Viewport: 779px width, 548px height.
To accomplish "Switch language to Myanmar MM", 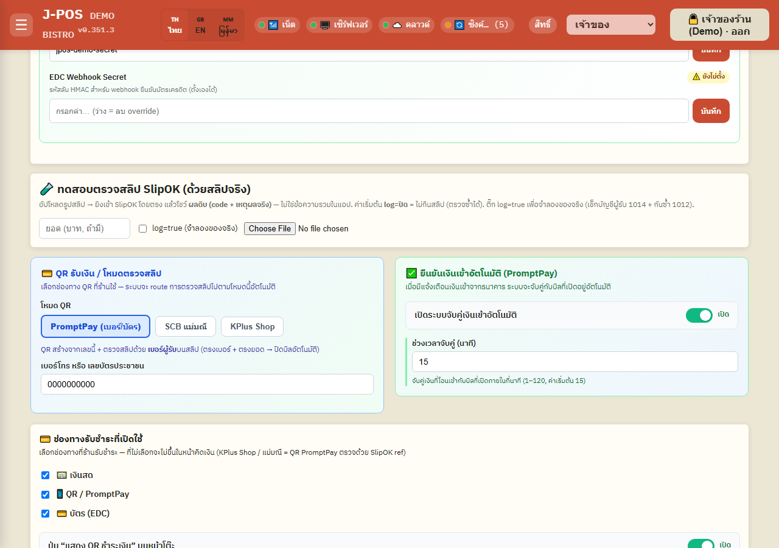I will pos(228,25).
